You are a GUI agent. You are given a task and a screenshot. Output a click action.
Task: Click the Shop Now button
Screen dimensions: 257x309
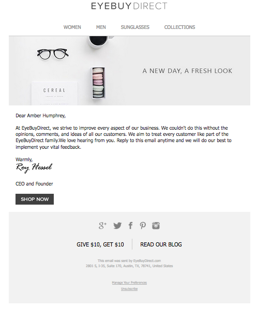tap(35, 199)
